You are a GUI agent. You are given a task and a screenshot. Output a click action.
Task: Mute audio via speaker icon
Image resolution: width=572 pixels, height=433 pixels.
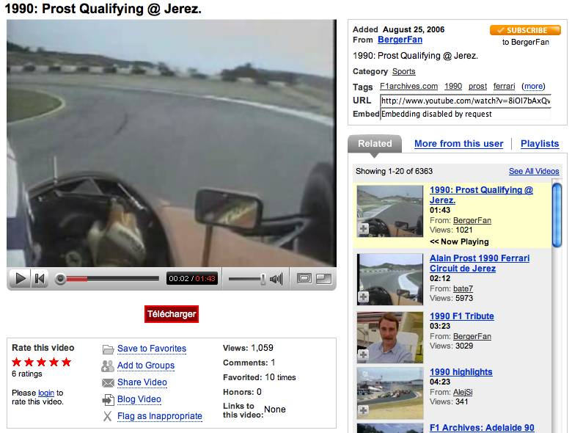(x=276, y=279)
